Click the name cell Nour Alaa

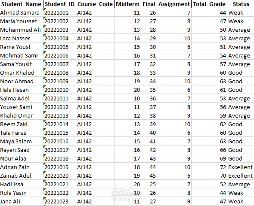click(x=22, y=158)
